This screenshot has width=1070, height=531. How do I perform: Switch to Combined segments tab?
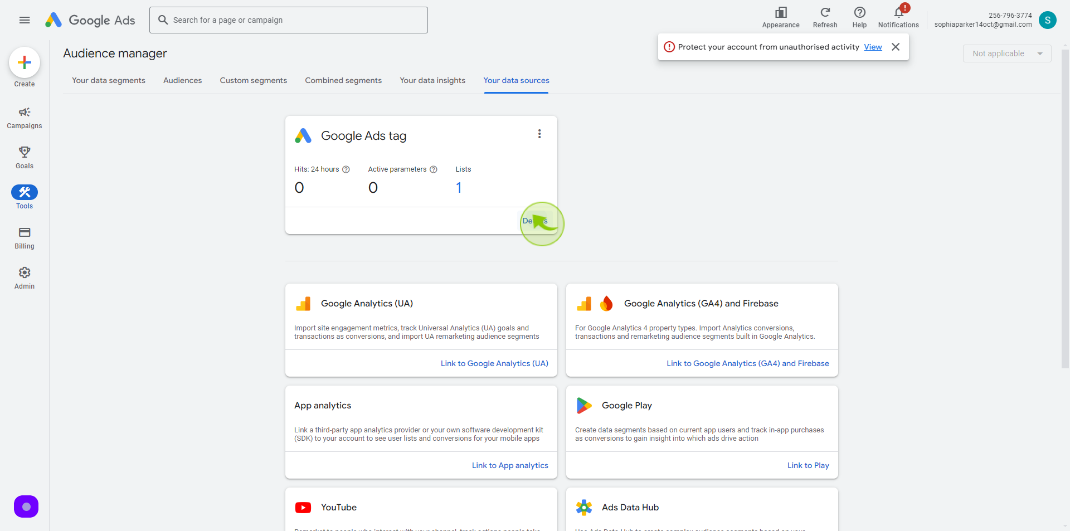click(343, 80)
